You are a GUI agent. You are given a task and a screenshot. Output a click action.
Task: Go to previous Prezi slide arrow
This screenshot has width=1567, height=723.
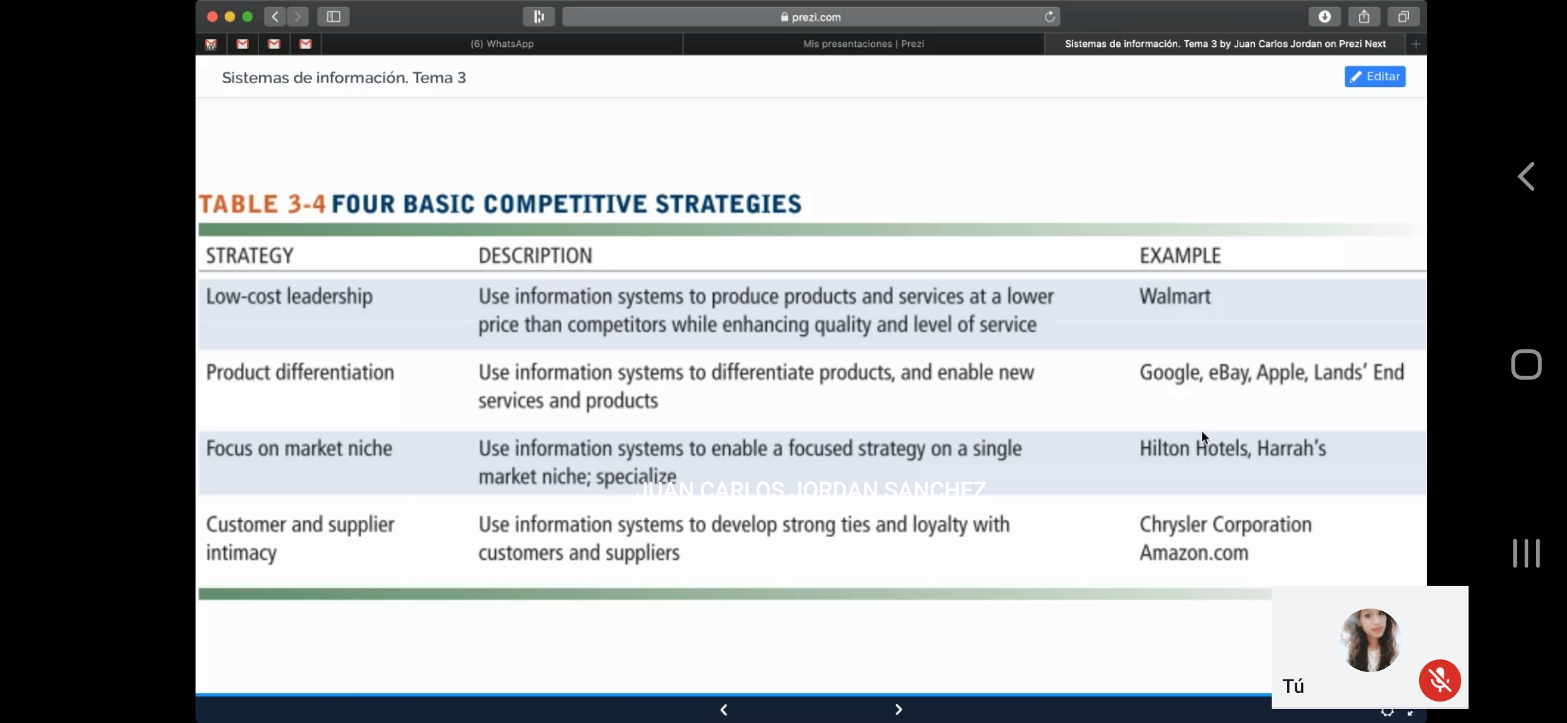[x=724, y=710]
